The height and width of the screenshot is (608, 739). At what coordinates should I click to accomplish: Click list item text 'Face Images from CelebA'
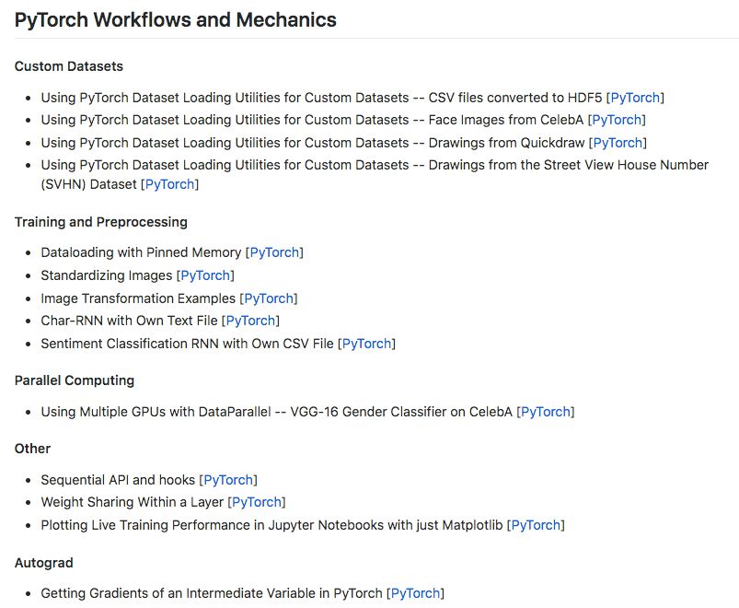click(x=506, y=120)
